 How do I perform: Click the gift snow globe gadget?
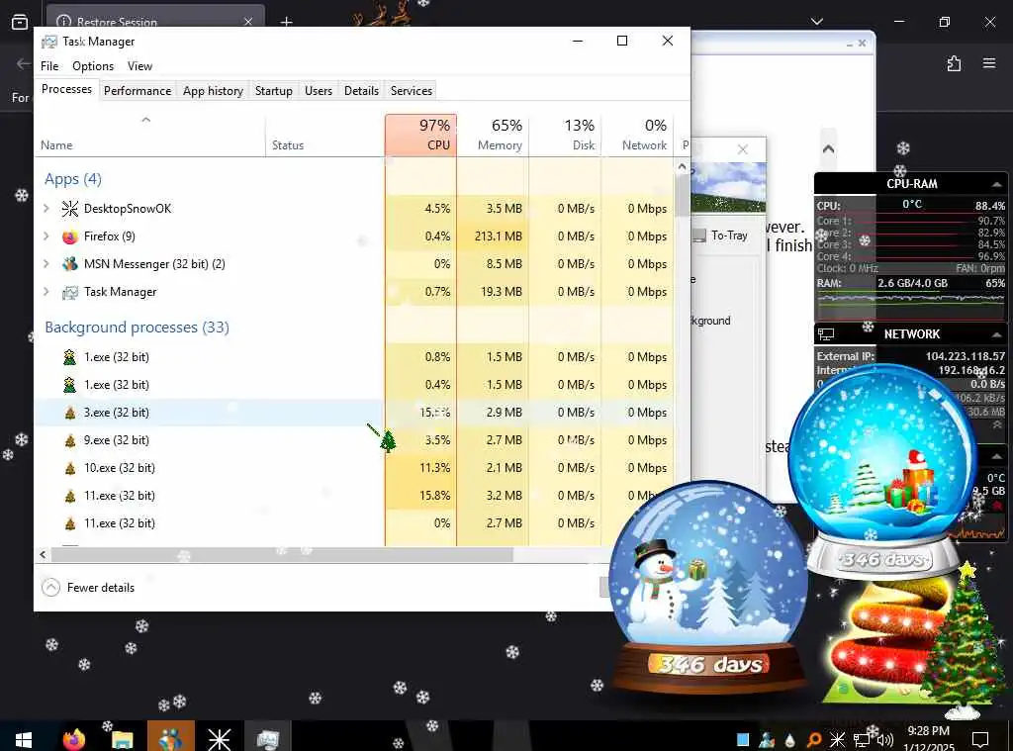pyautogui.click(x=881, y=470)
